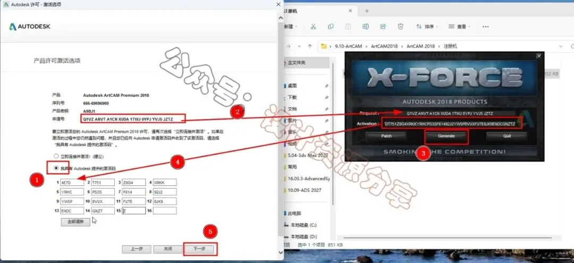Open a new File Explorer tab with plus
The width and height of the screenshot is (574, 263).
(x=367, y=11)
